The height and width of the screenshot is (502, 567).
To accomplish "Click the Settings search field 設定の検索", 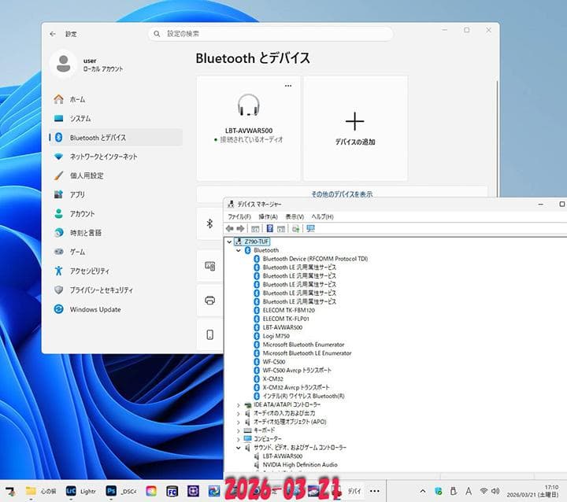I will click(270, 34).
